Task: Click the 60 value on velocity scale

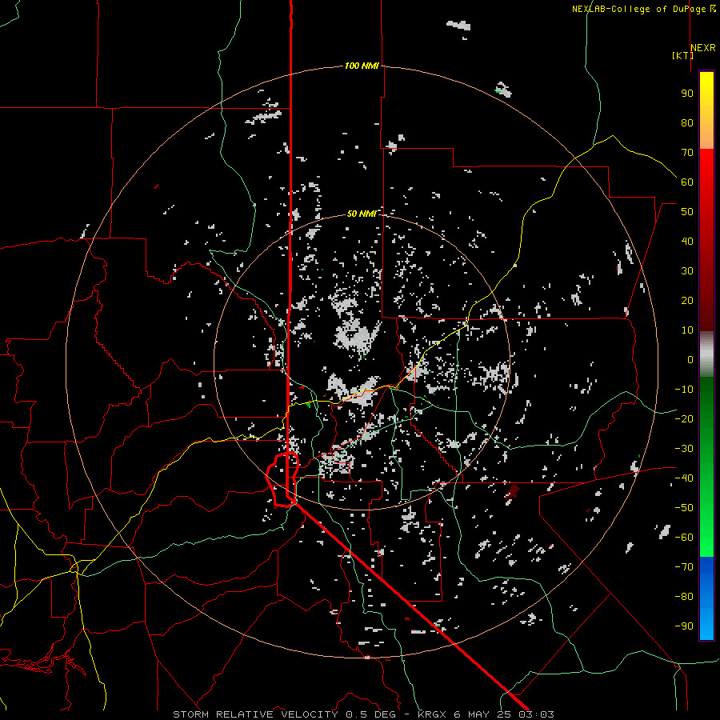Action: click(687, 182)
